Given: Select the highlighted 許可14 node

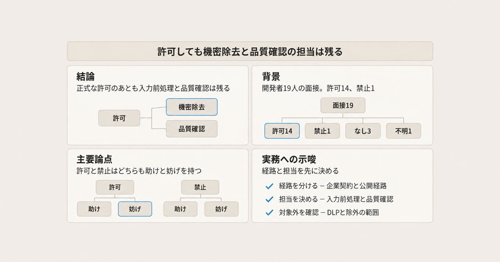Looking at the screenshot, I should click(282, 131).
